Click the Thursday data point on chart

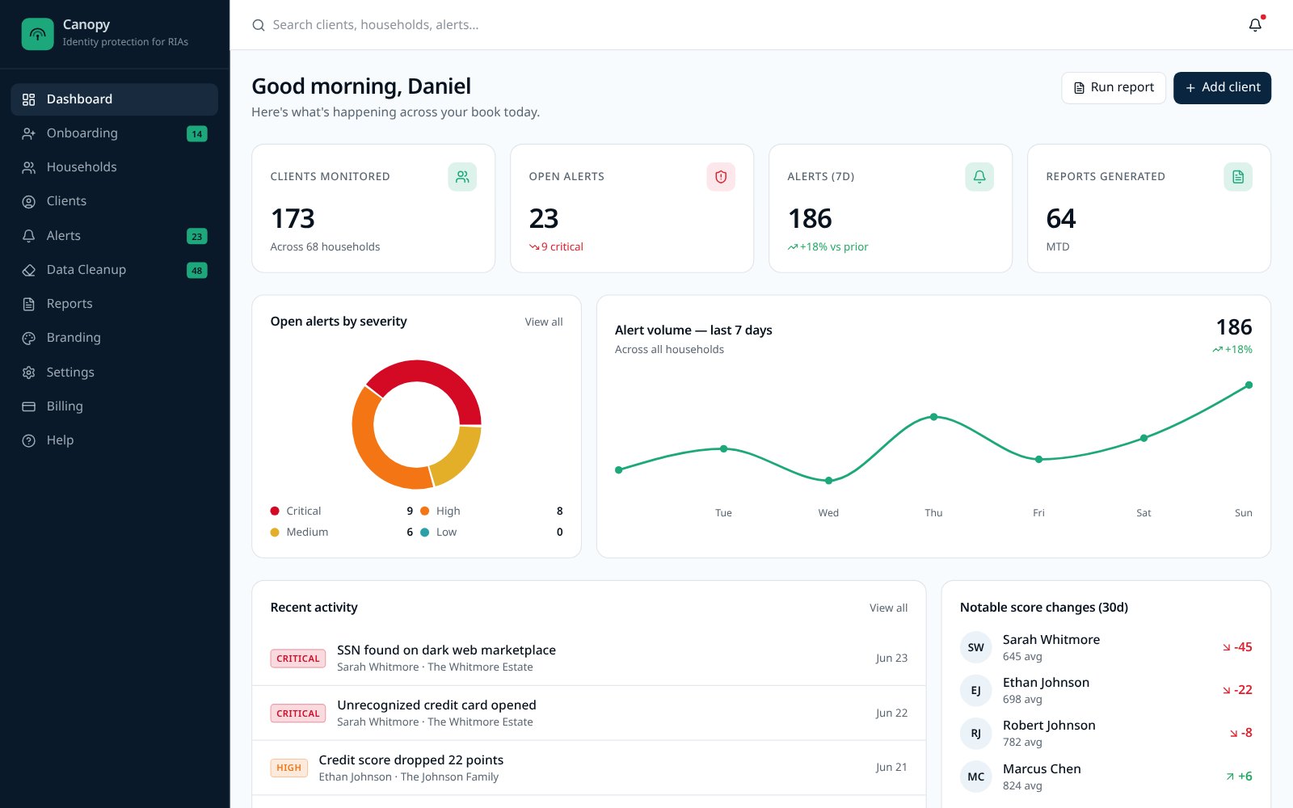pos(933,417)
